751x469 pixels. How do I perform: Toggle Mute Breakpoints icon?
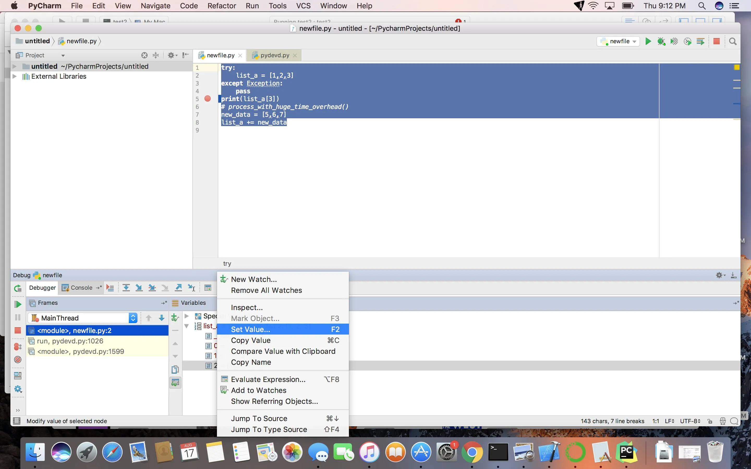click(18, 360)
